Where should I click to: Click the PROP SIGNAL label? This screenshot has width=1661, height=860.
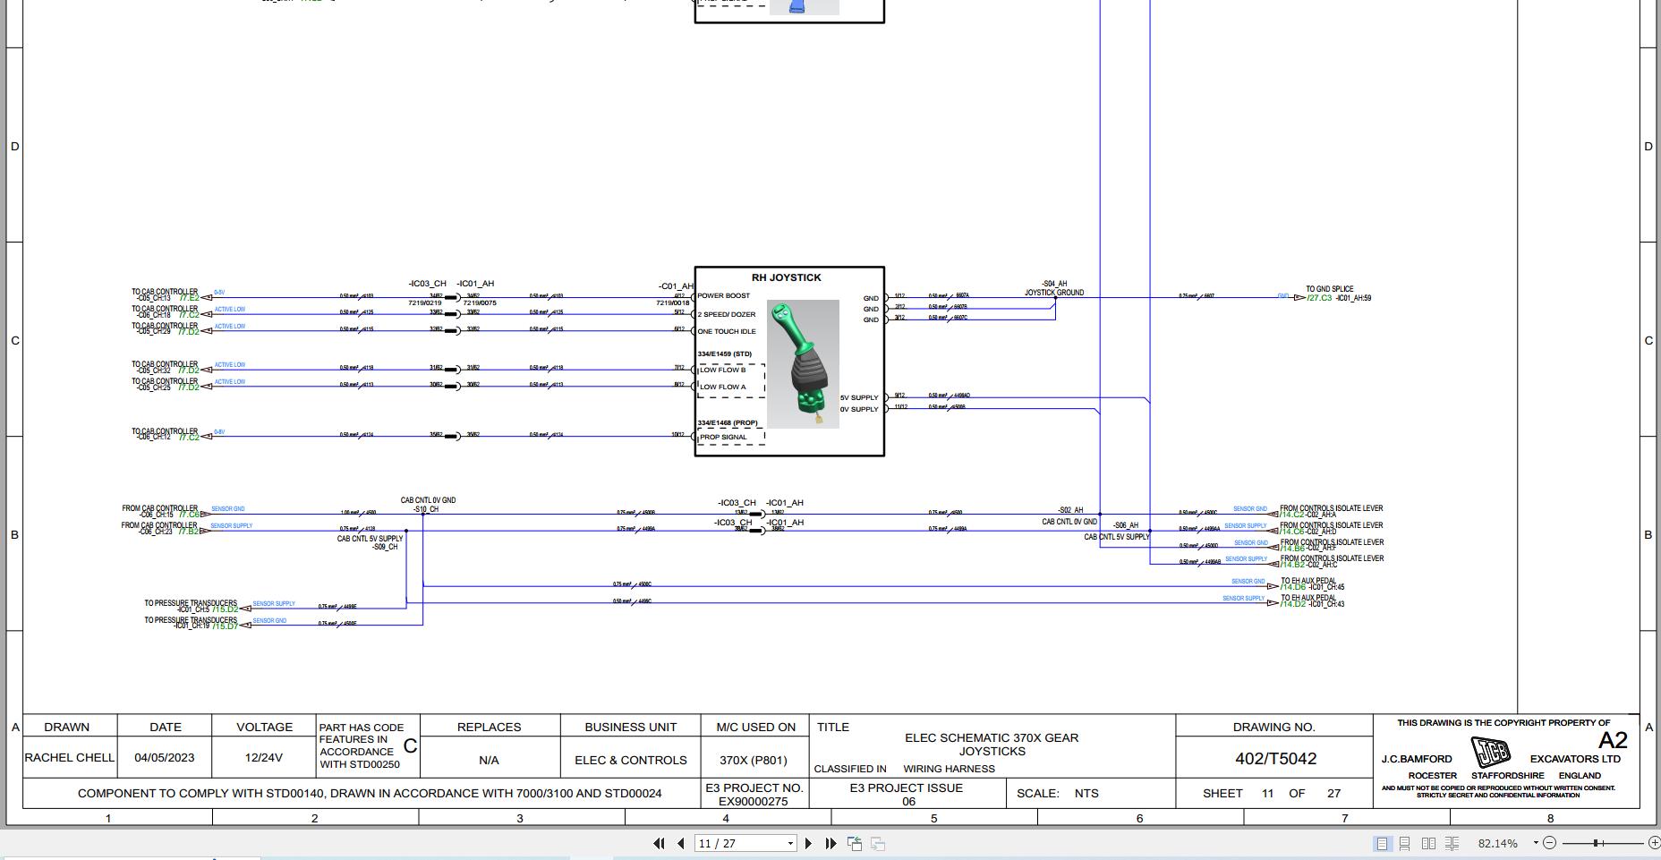723,437
